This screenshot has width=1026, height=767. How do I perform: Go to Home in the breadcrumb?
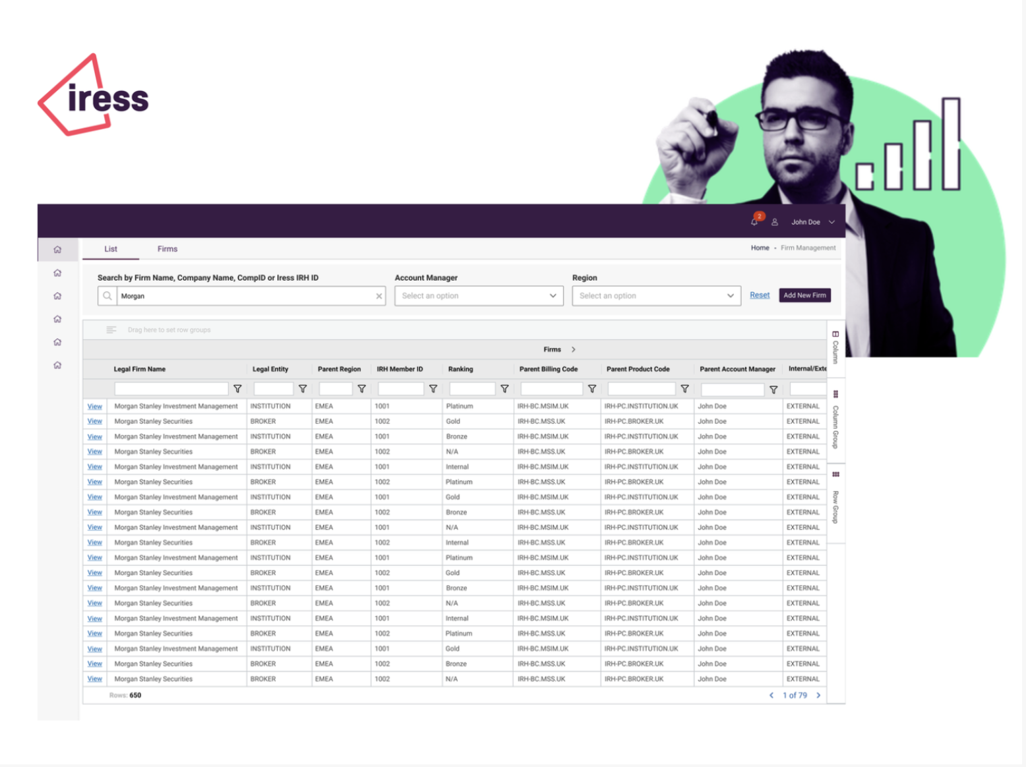point(760,248)
